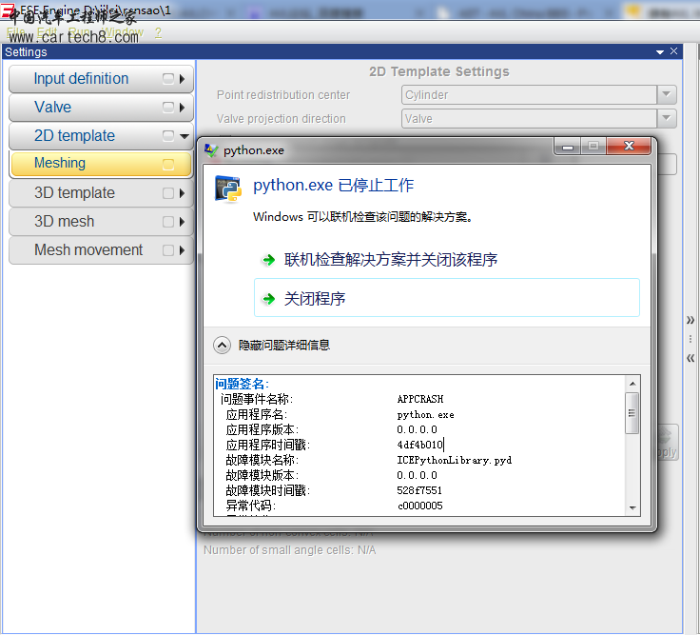
Task: Click Number of small angle cells text
Action: tap(290, 550)
